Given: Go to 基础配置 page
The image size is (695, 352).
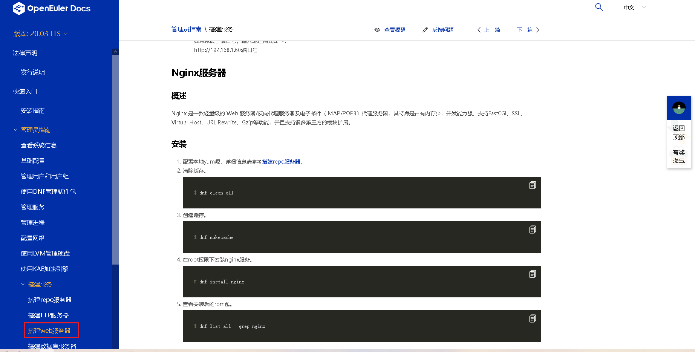Looking at the screenshot, I should pos(33,161).
